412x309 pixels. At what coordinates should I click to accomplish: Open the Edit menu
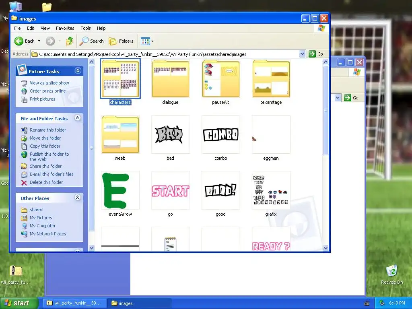31,28
